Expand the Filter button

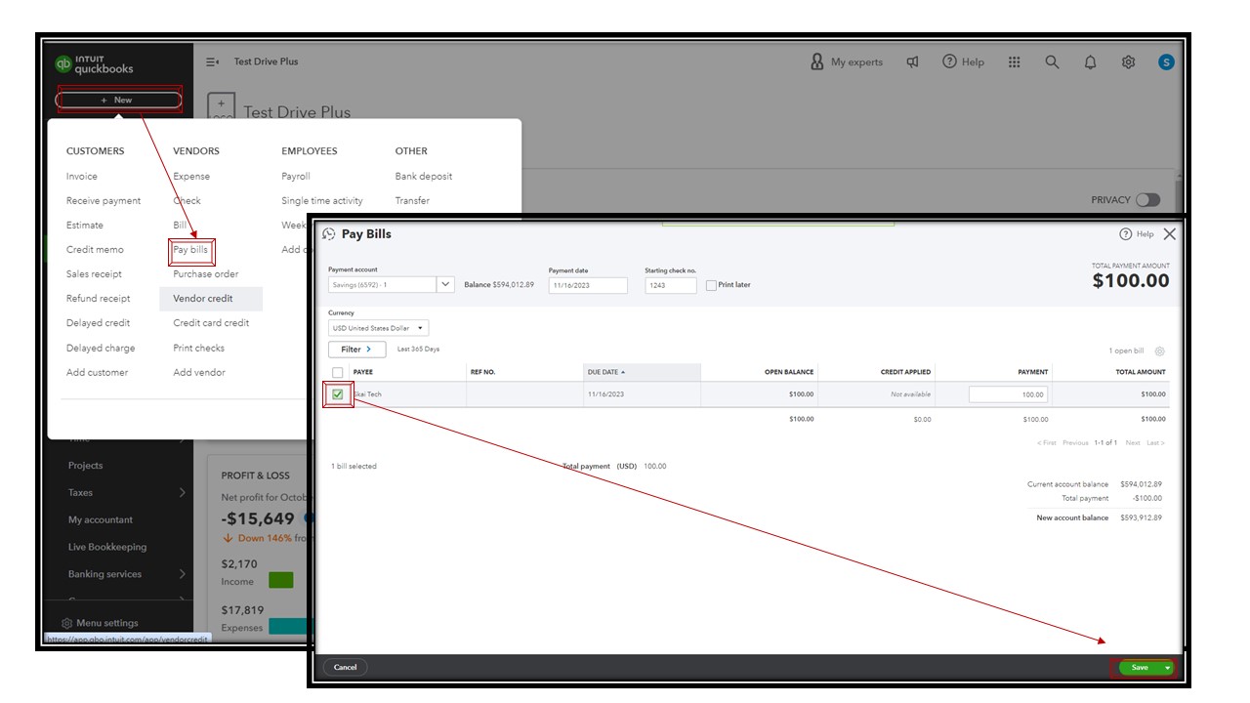(x=356, y=350)
